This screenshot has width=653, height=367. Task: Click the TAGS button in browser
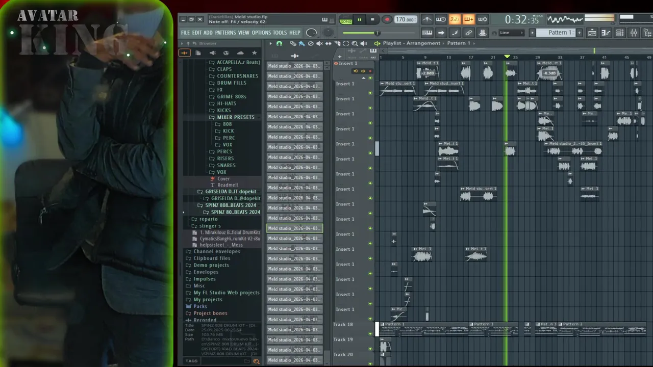point(191,361)
